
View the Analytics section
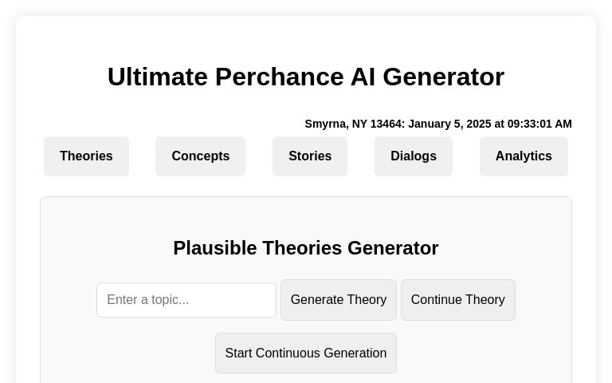[x=524, y=156]
